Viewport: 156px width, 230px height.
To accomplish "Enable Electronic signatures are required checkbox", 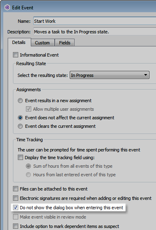I will (x=16, y=198).
